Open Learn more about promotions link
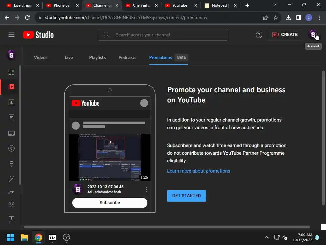The image size is (326, 245). (199, 171)
